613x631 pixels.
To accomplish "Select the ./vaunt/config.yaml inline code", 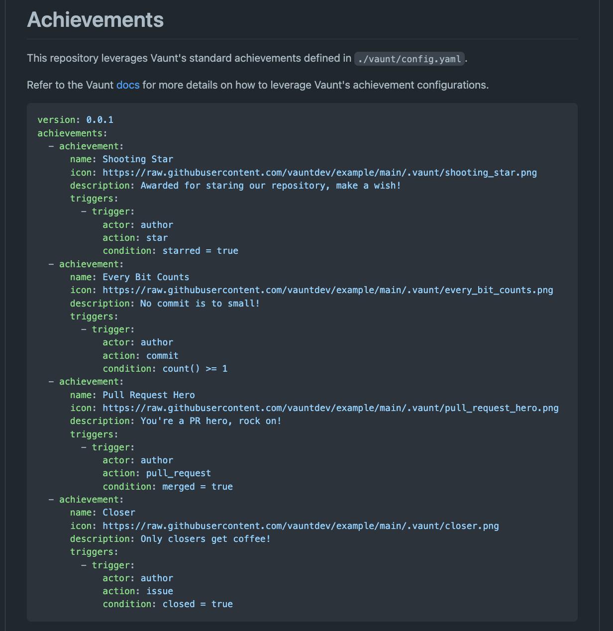I will point(409,59).
